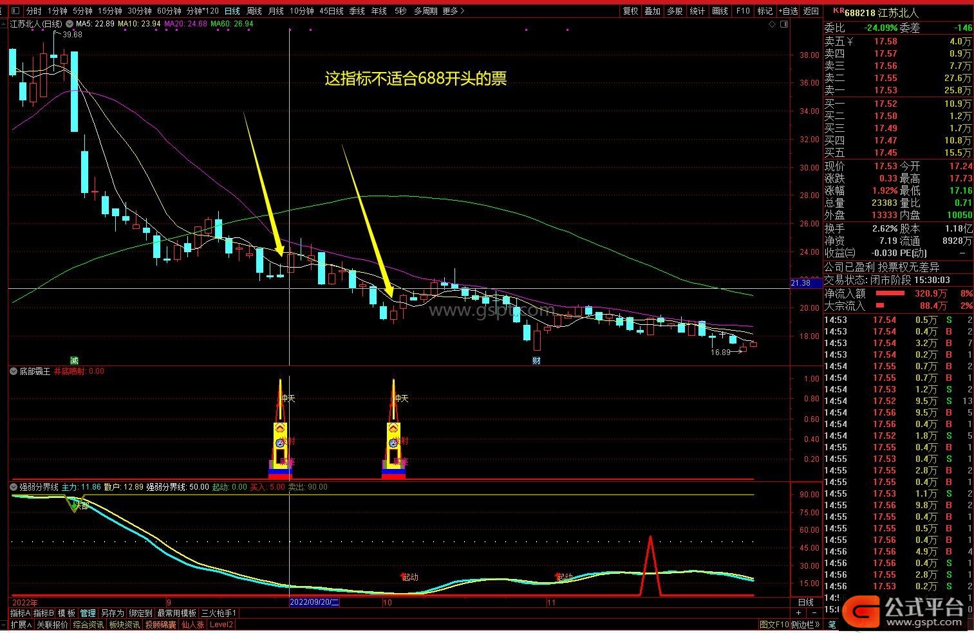Select the 60分钟 period
The width and height of the screenshot is (974, 633).
[x=169, y=11]
